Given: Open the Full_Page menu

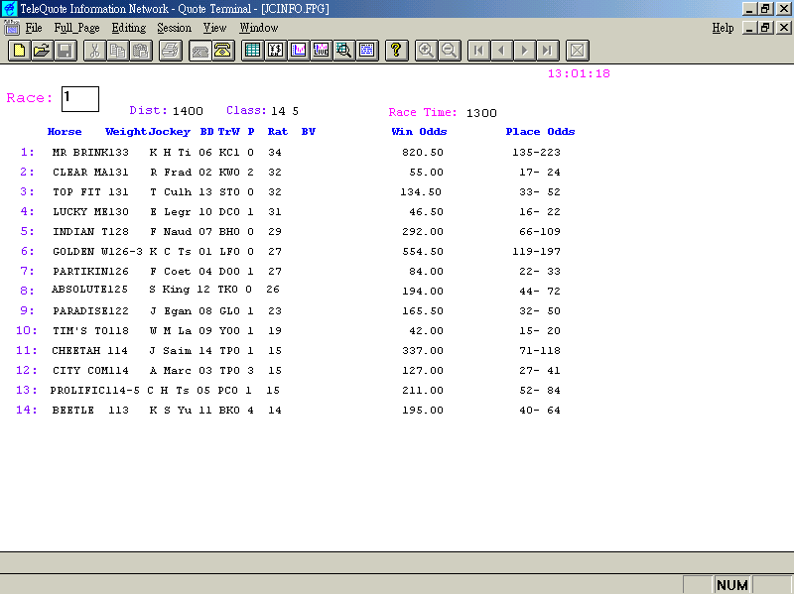Looking at the screenshot, I should 77,28.
